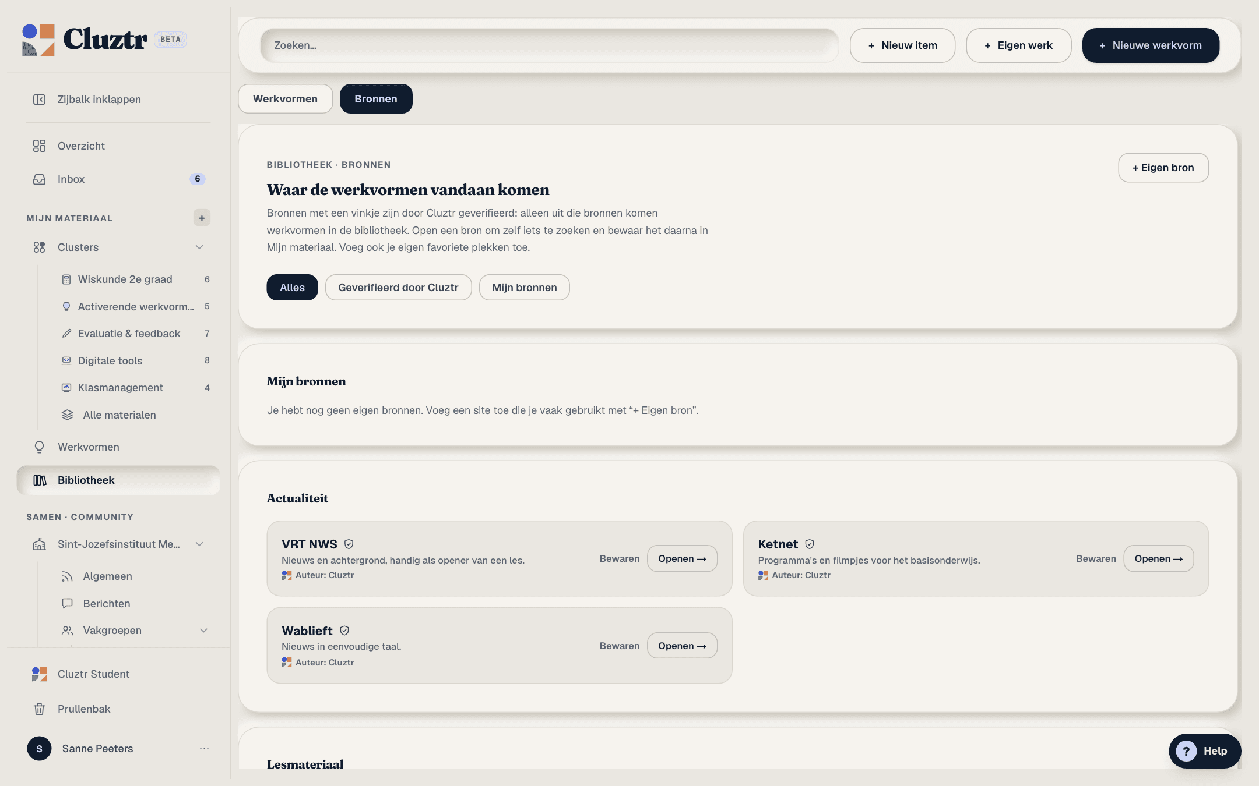The width and height of the screenshot is (1259, 786).
Task: Click the Inbox tray icon
Action: click(x=39, y=179)
